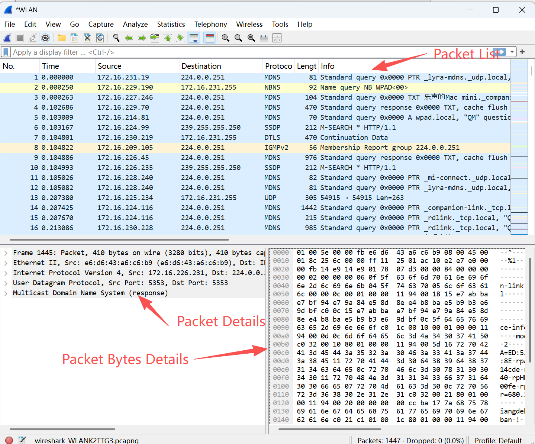Screen dimensions: 535x444
Task: Sort the list by Source column header
Action: [x=110, y=66]
